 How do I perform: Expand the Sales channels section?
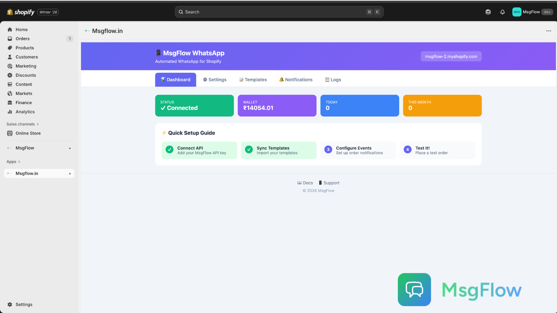click(x=23, y=124)
